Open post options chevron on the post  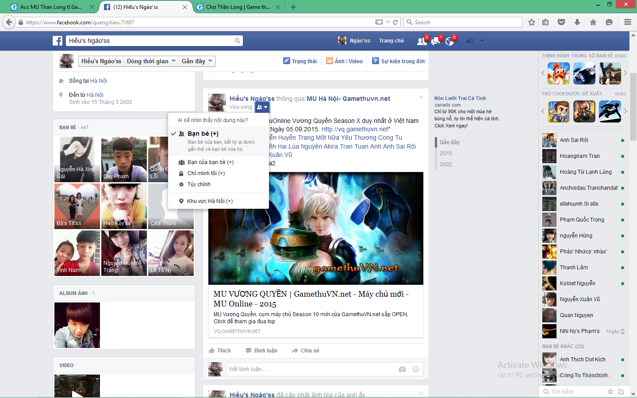click(421, 97)
